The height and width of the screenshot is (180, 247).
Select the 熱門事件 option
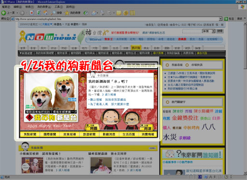[x=185, y=162]
